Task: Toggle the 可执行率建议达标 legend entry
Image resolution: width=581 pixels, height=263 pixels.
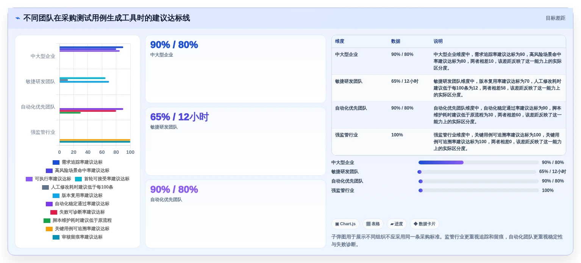Action: (48, 179)
